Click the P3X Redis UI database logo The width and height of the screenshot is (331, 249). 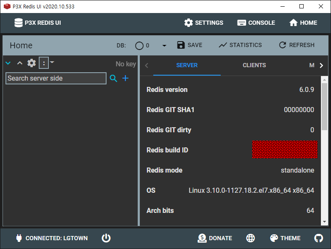[19, 23]
